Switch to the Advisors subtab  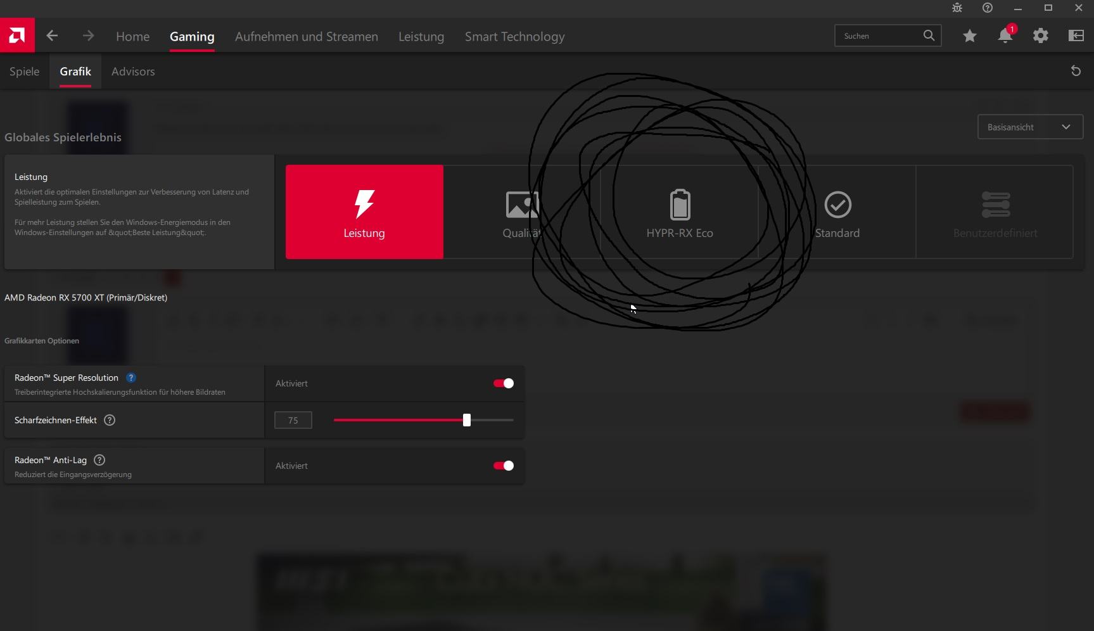(x=133, y=72)
